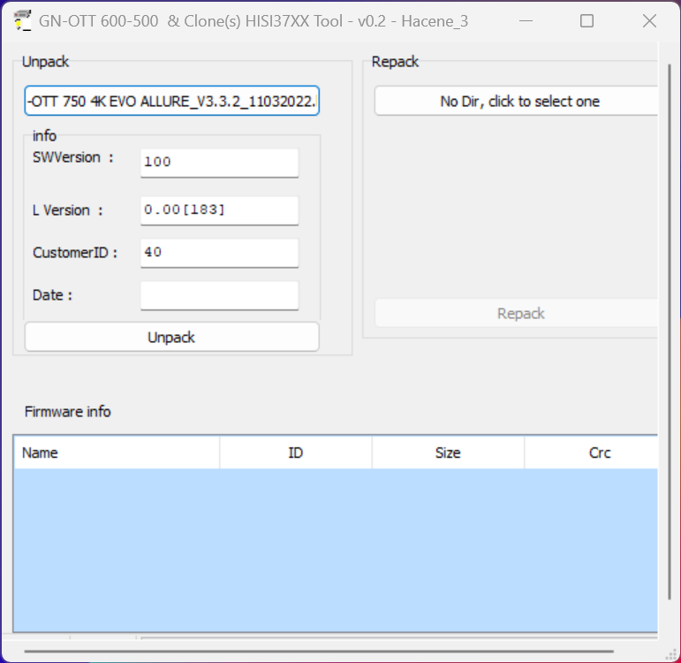Minimize the HISI37XX Tool window
681x663 pixels.
point(526,21)
